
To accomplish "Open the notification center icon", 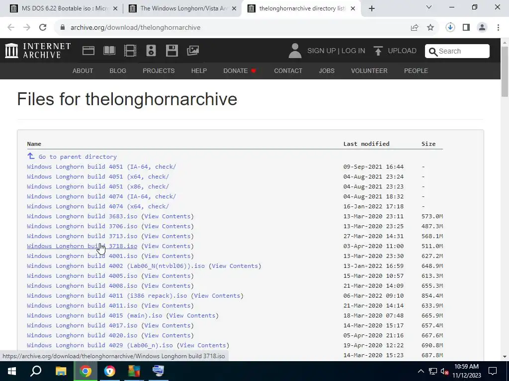I will (493, 371).
